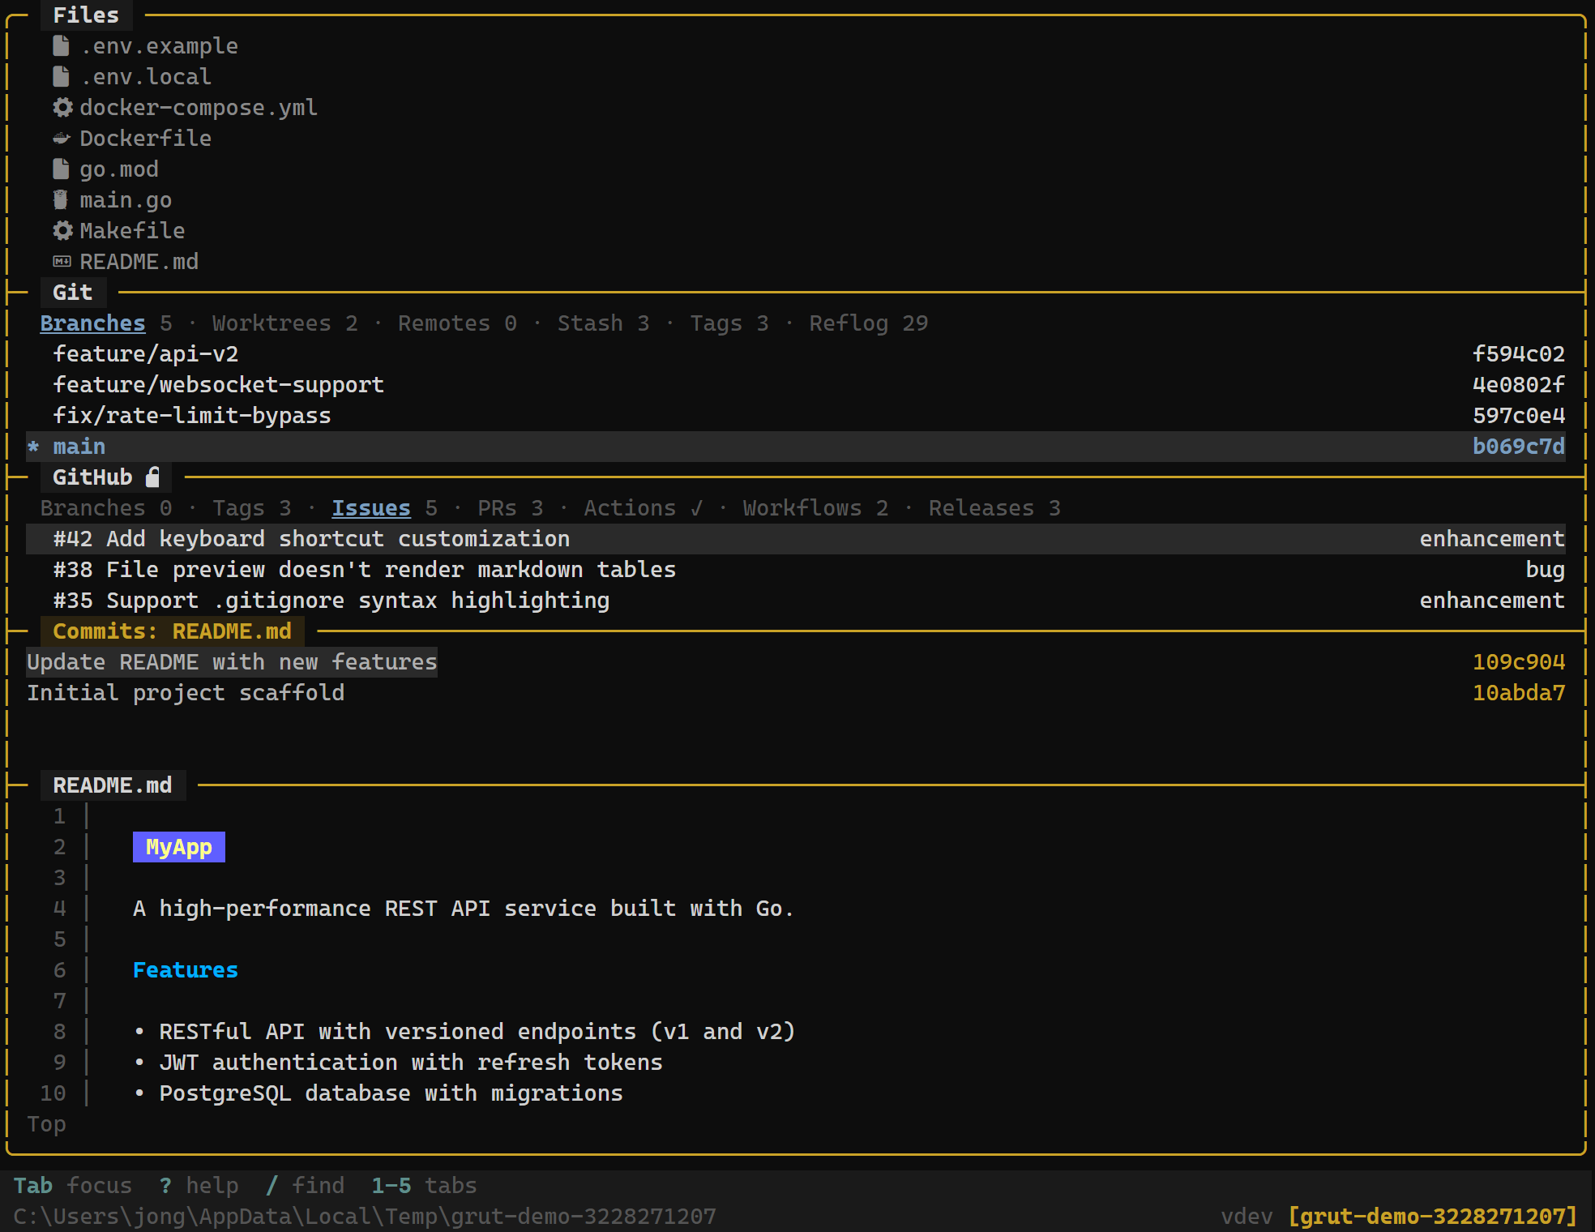Image resolution: width=1595 pixels, height=1232 pixels.
Task: Select the GitHub Issues tab
Action: click(x=385, y=508)
